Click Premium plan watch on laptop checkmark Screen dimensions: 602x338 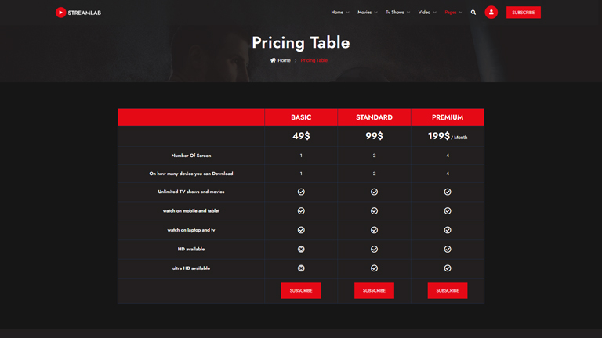pyautogui.click(x=448, y=230)
